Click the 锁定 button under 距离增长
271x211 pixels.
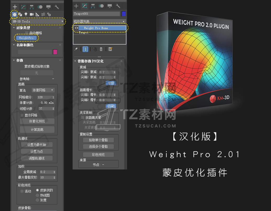[x=111, y=106]
